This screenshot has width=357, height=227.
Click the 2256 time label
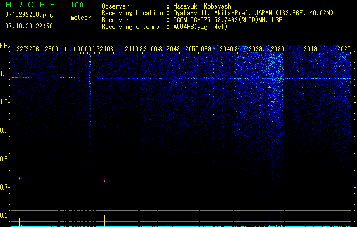point(32,49)
